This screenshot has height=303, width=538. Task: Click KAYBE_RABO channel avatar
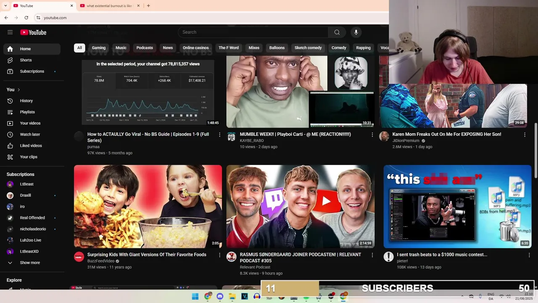232,136
